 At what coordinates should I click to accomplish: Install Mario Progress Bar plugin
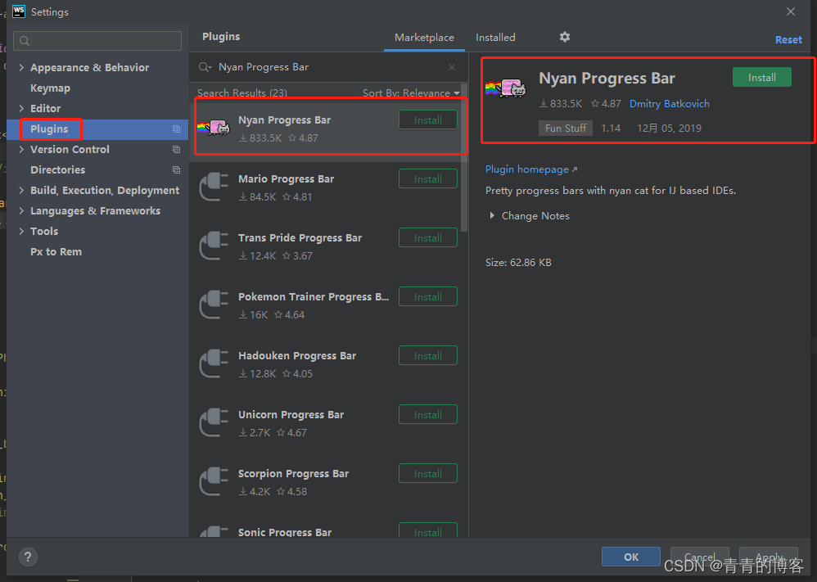pos(428,178)
